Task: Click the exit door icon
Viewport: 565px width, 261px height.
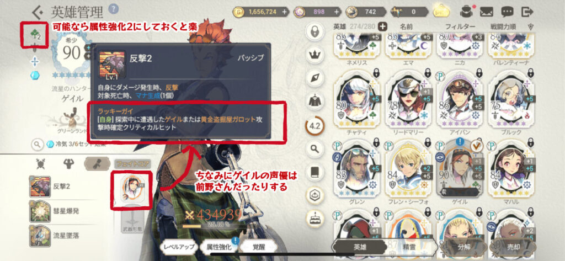Action: tap(527, 12)
